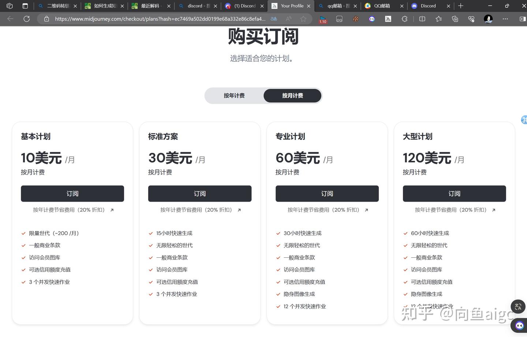Switch to the QQ邮箱 browser tab
527x337 pixels.
point(384,6)
